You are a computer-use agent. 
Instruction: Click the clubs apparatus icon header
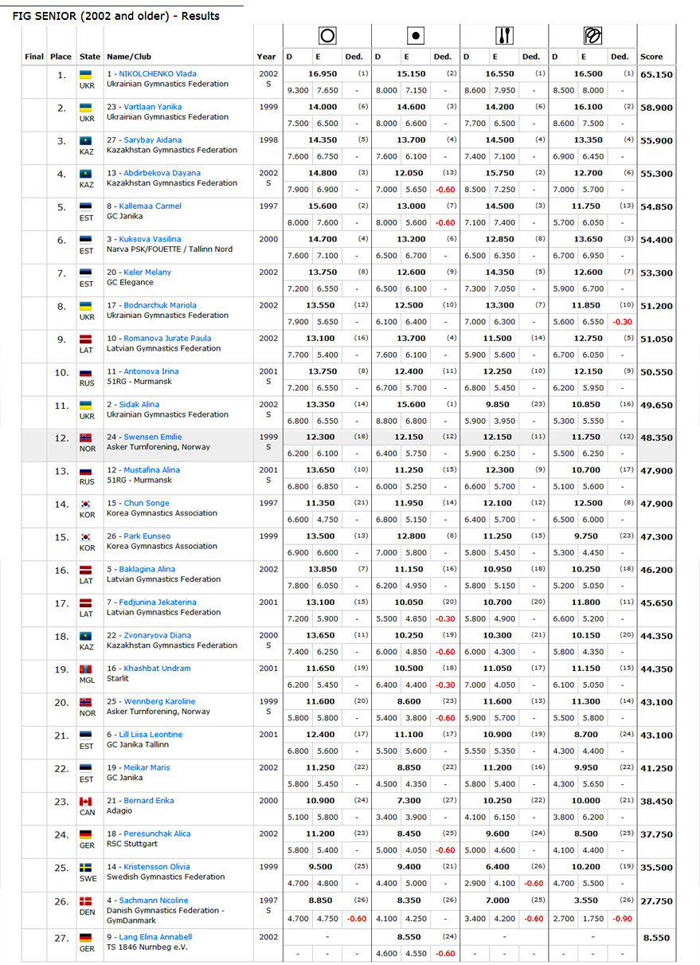pos(504,36)
